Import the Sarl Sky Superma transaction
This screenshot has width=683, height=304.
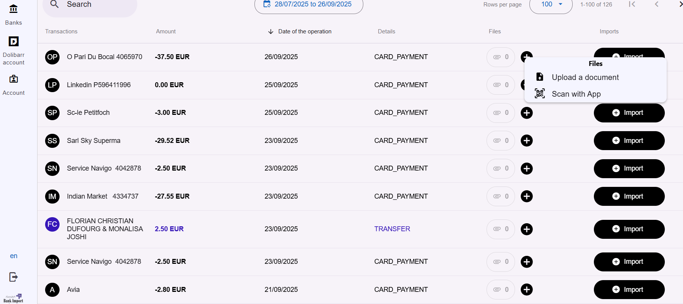tap(629, 141)
